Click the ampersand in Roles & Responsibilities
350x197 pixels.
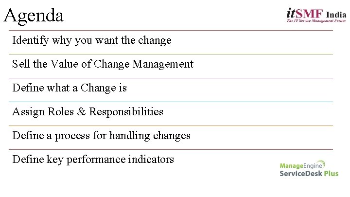[x=81, y=111]
